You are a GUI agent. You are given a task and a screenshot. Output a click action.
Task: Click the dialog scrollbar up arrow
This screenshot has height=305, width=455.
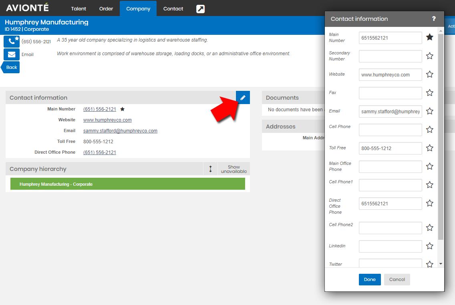point(441,31)
